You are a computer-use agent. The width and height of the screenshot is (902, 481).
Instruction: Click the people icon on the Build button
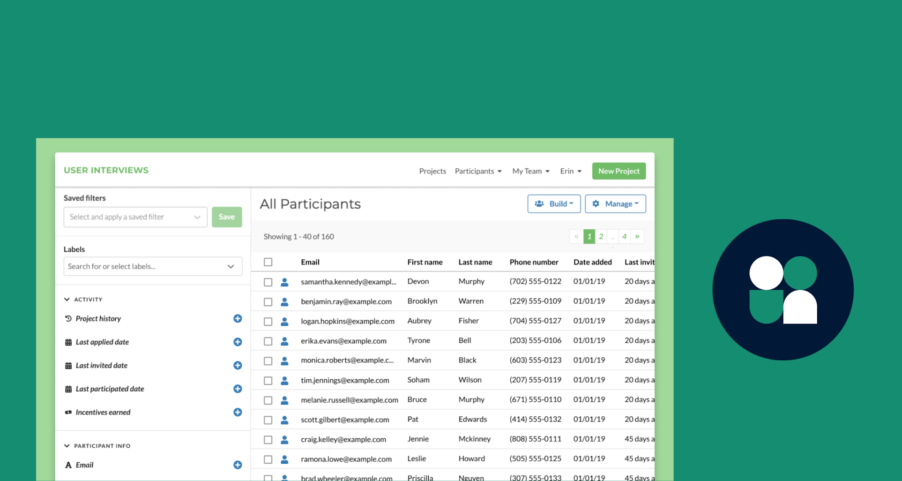(538, 203)
